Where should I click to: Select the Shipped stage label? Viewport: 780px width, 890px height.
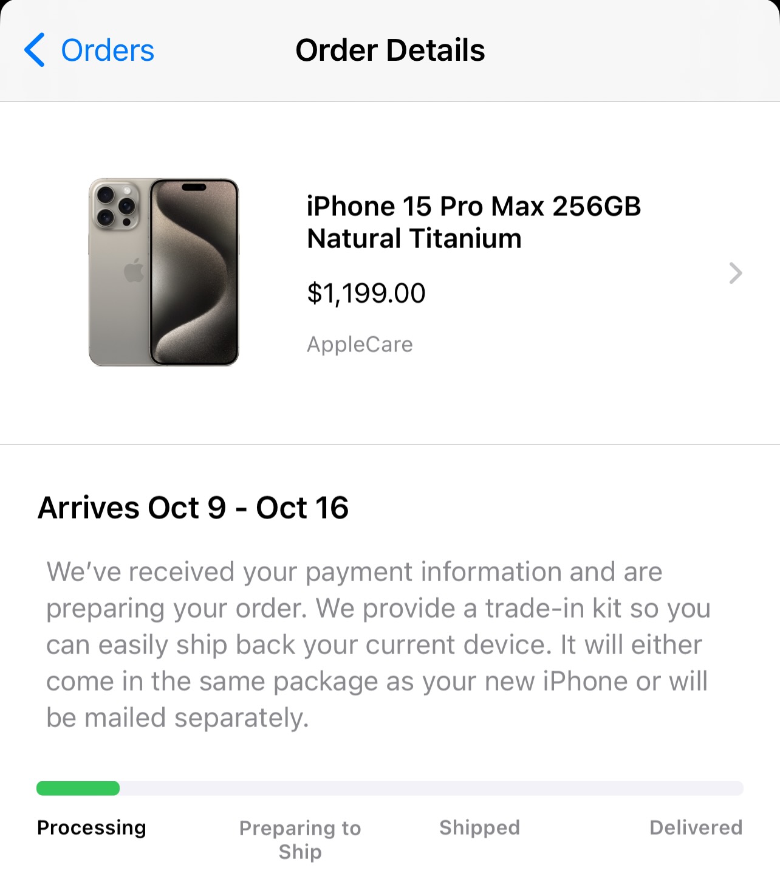[x=479, y=827]
